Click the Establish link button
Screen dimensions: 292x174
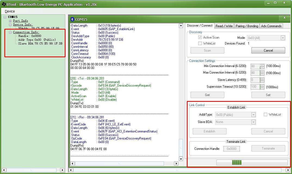(x=210, y=131)
